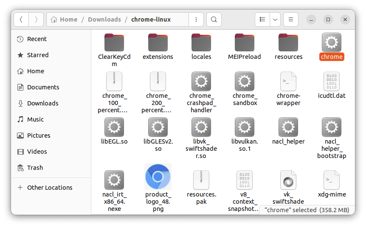Go back with the left arrow button
This screenshot has width=366, height=227.
[21, 19]
